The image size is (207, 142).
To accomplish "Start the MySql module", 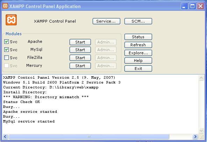I will pyautogui.click(x=80, y=50).
